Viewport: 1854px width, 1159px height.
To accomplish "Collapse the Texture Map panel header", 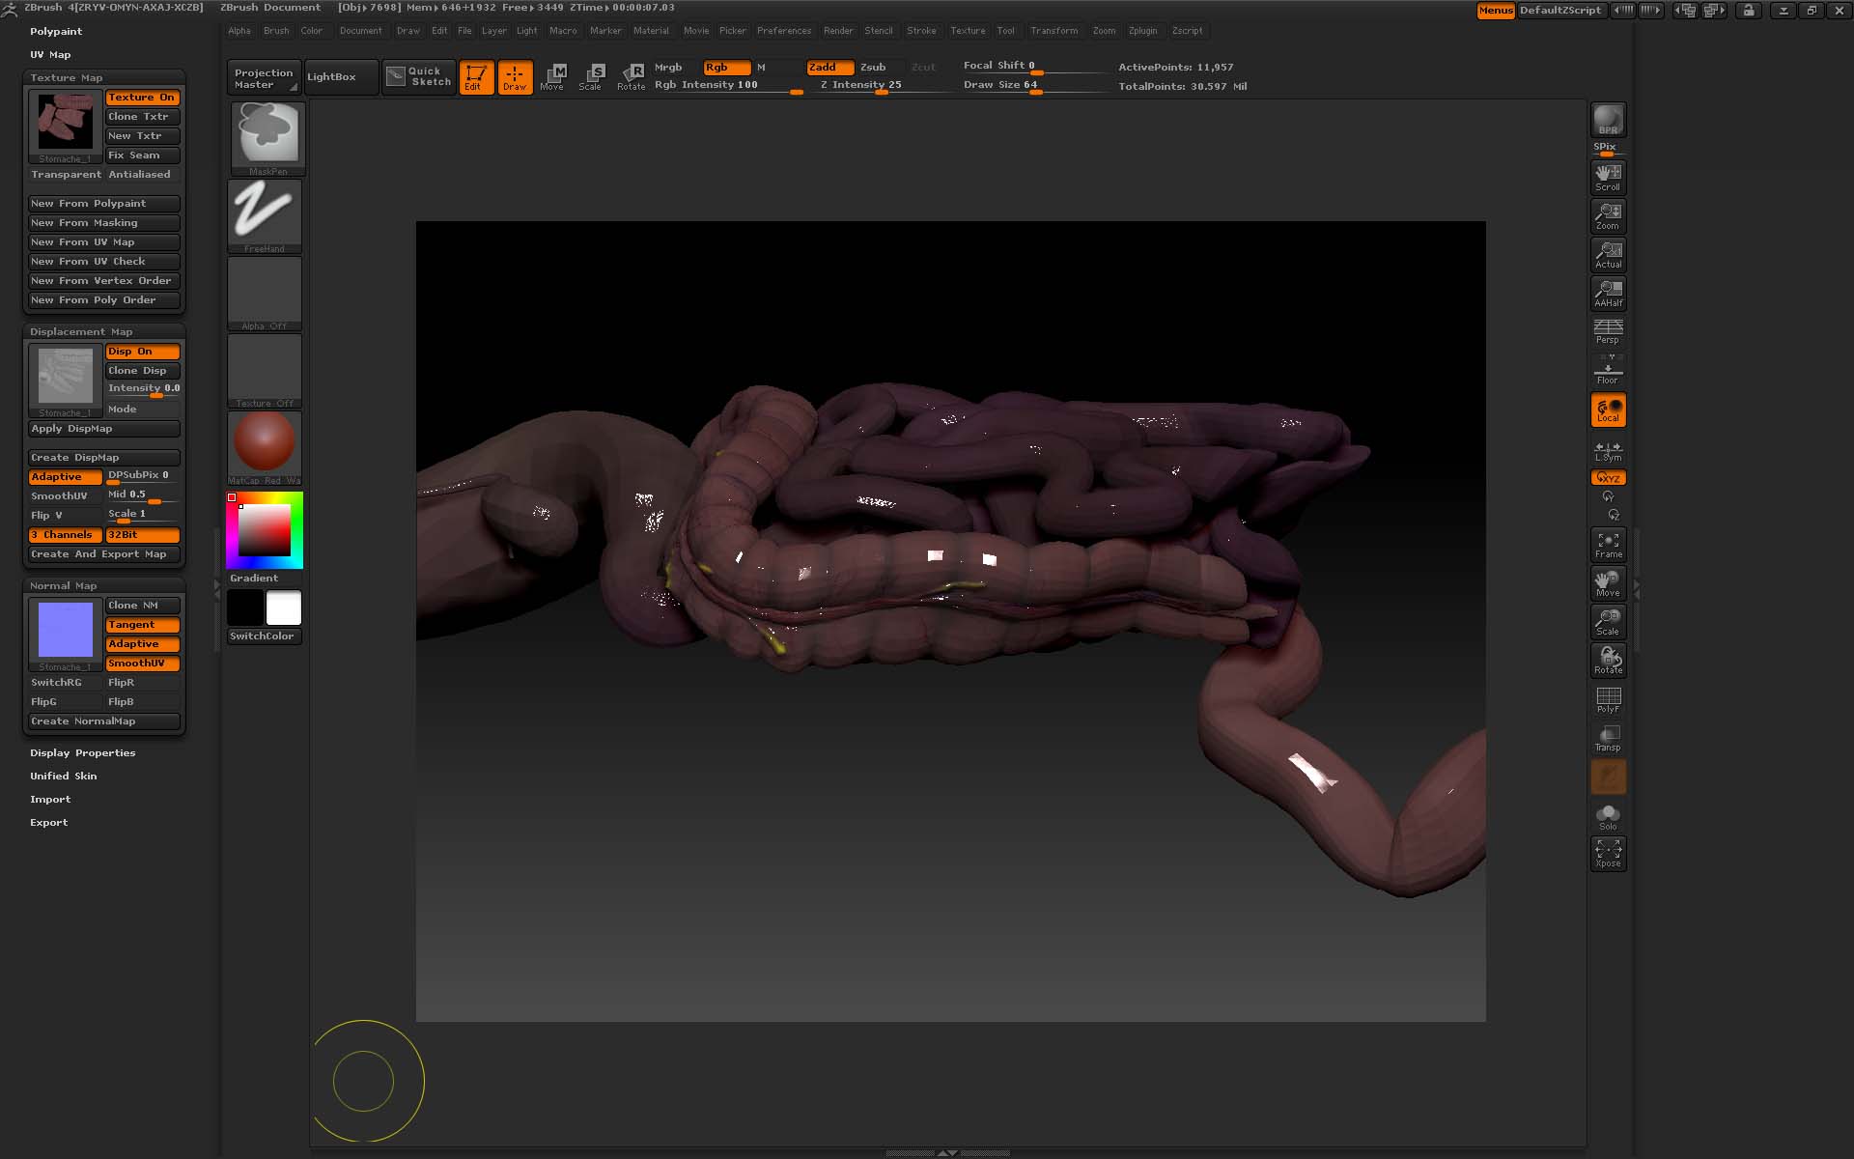I will pos(66,78).
